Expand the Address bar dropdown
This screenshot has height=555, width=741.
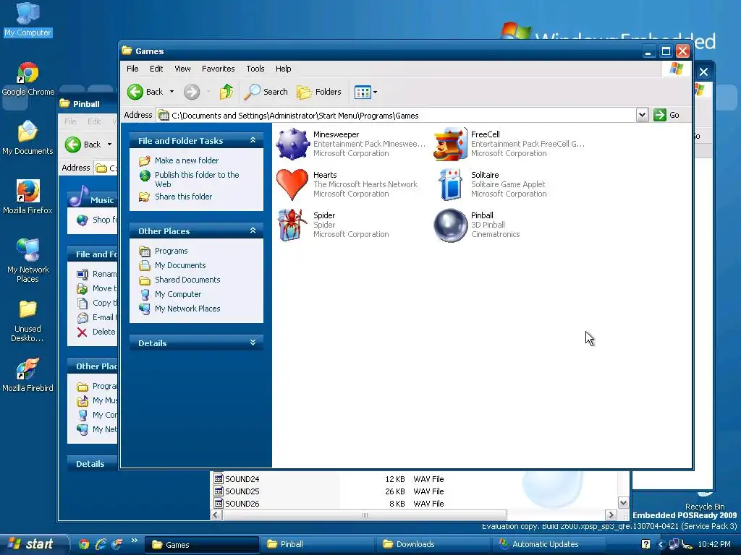(x=642, y=115)
